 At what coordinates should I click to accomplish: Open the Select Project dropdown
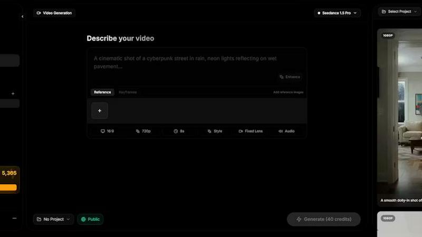point(399,12)
